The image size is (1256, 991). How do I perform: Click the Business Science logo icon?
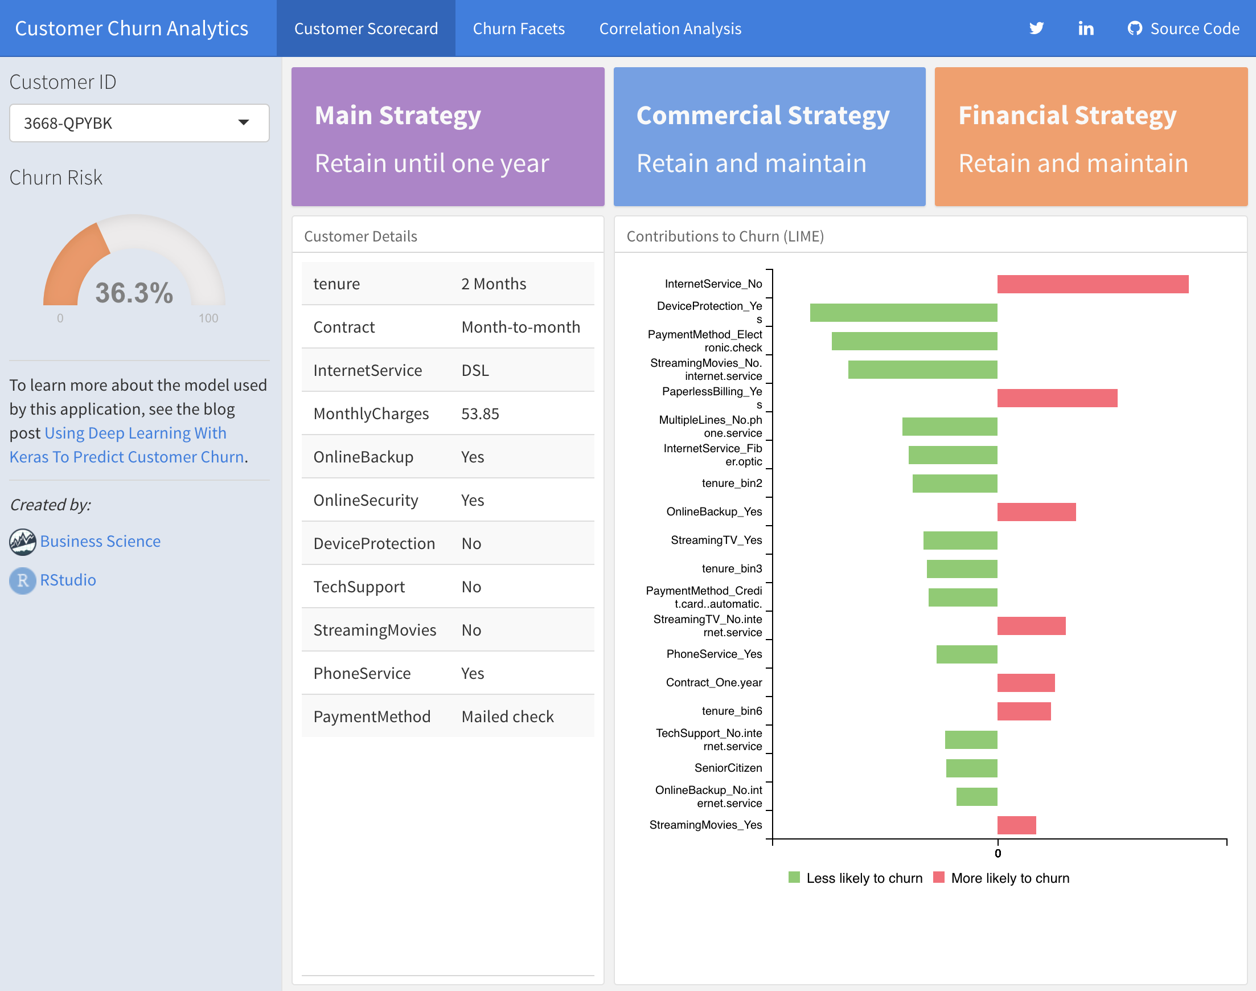click(x=23, y=541)
